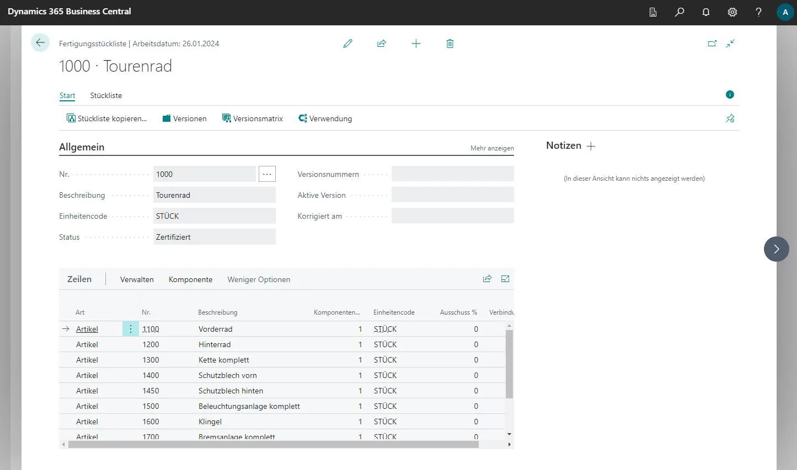
Task: Click the Nr. input field 1000
Action: tap(205, 174)
